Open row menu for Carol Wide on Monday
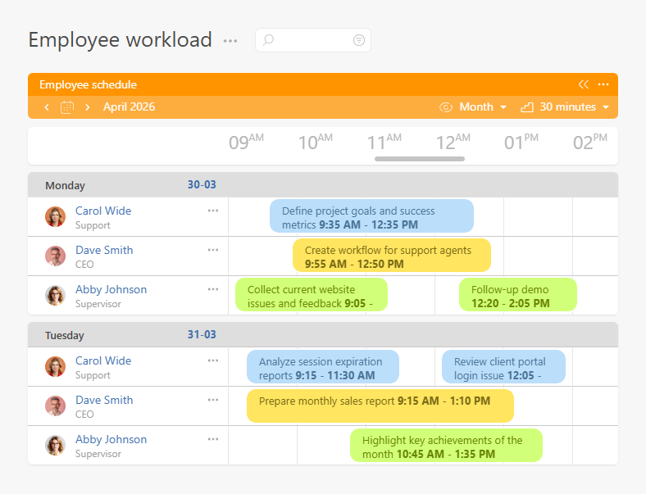The width and height of the screenshot is (646, 494). pos(213,211)
